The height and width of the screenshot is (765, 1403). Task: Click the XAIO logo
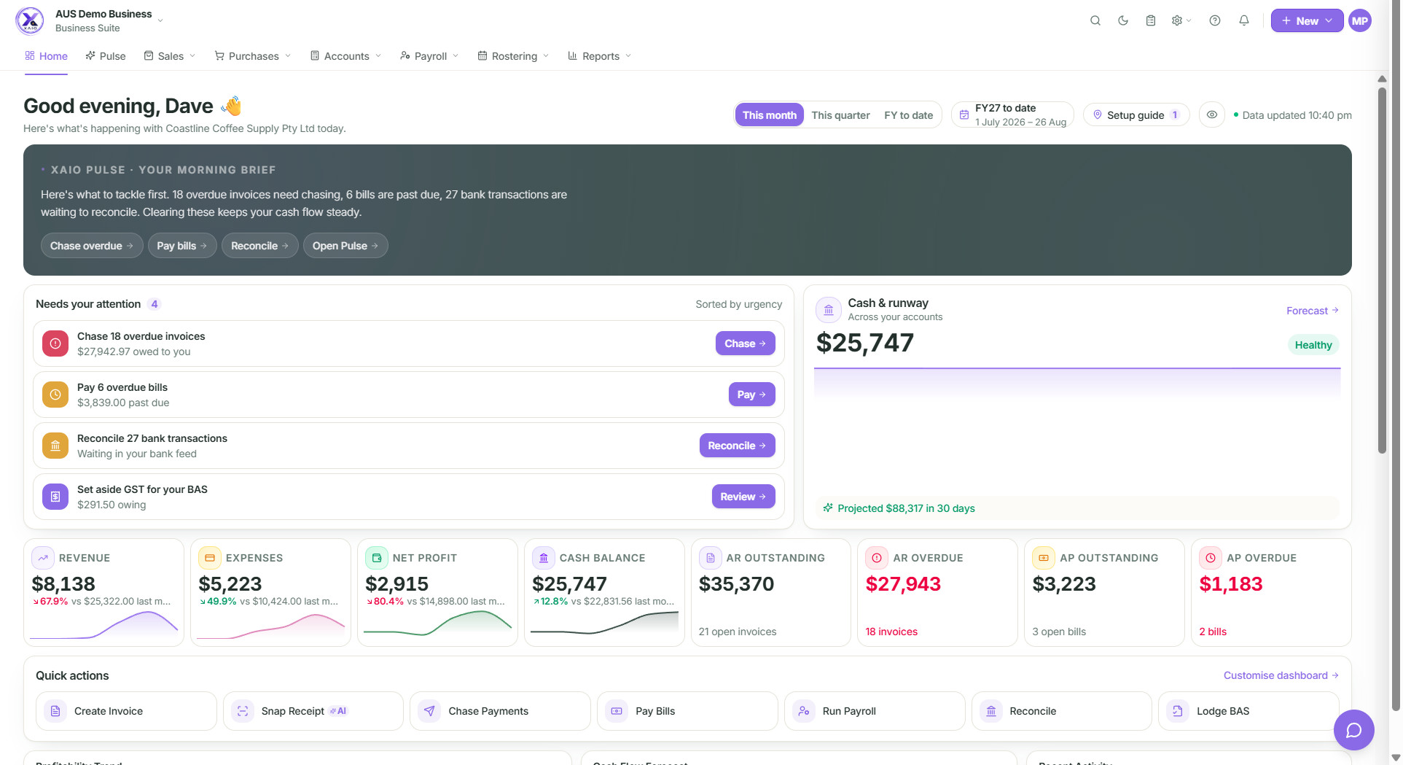point(30,21)
